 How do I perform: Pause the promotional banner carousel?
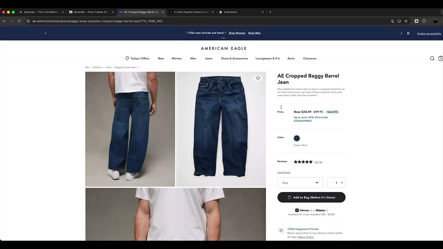[x=408, y=33]
